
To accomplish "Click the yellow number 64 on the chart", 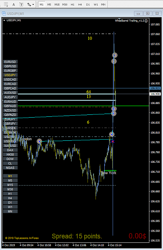I will pyautogui.click(x=89, y=92).
